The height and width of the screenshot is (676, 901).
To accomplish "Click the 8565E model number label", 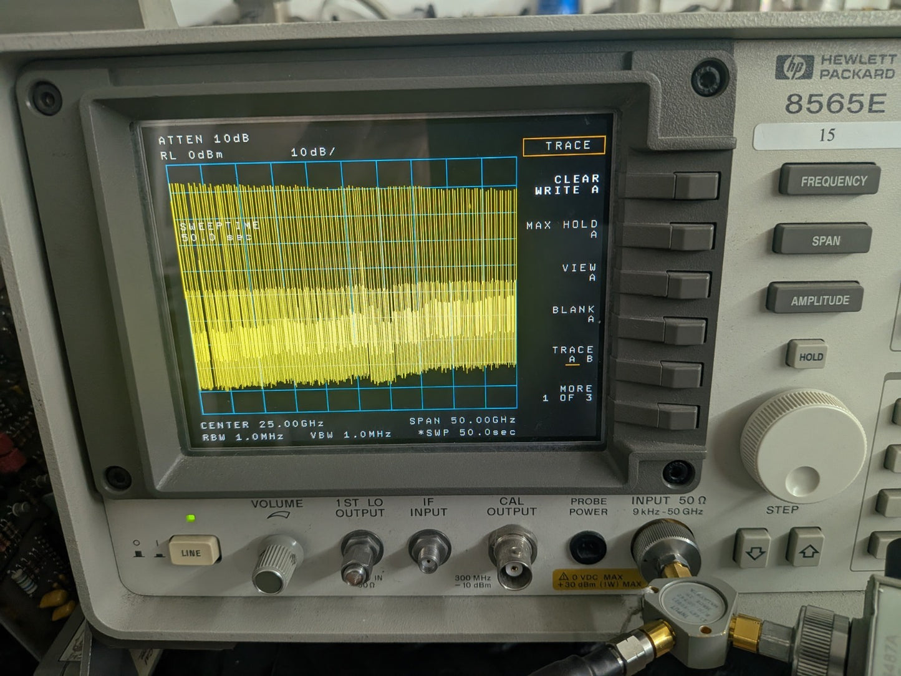I will [835, 104].
